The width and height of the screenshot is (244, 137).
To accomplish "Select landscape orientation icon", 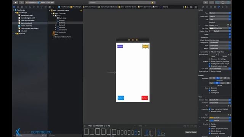I will coord(163,133).
